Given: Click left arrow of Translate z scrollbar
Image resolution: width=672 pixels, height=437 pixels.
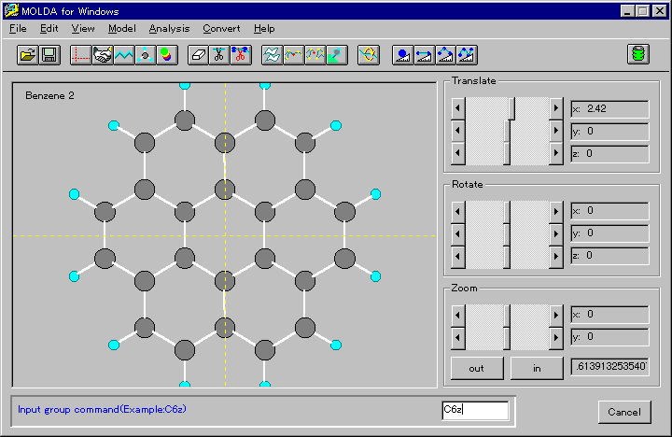Looking at the screenshot, I should [x=458, y=153].
